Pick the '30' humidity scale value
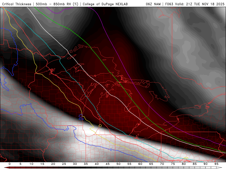The image size is (226, 169). pos(75,164)
